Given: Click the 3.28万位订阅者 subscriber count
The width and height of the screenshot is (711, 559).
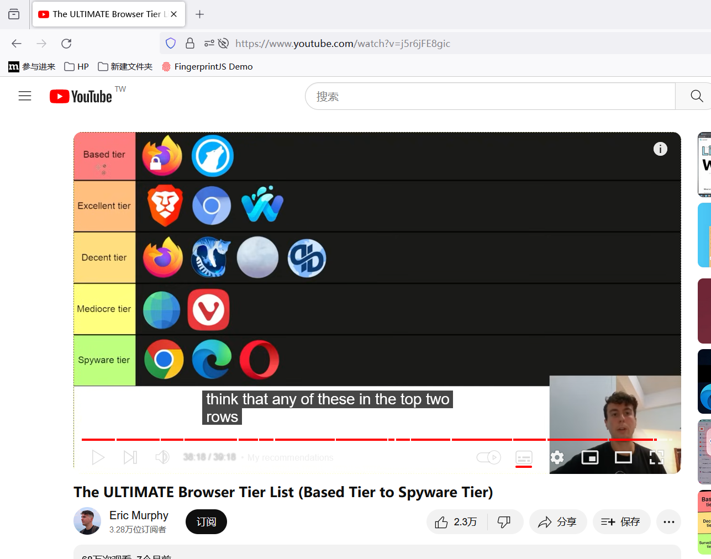Looking at the screenshot, I should point(138,530).
